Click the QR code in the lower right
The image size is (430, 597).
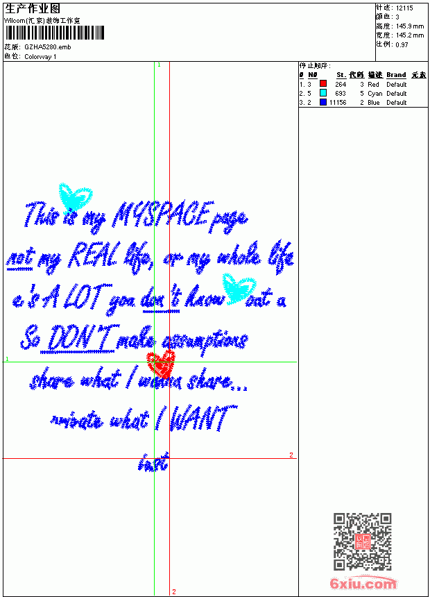coord(363,541)
